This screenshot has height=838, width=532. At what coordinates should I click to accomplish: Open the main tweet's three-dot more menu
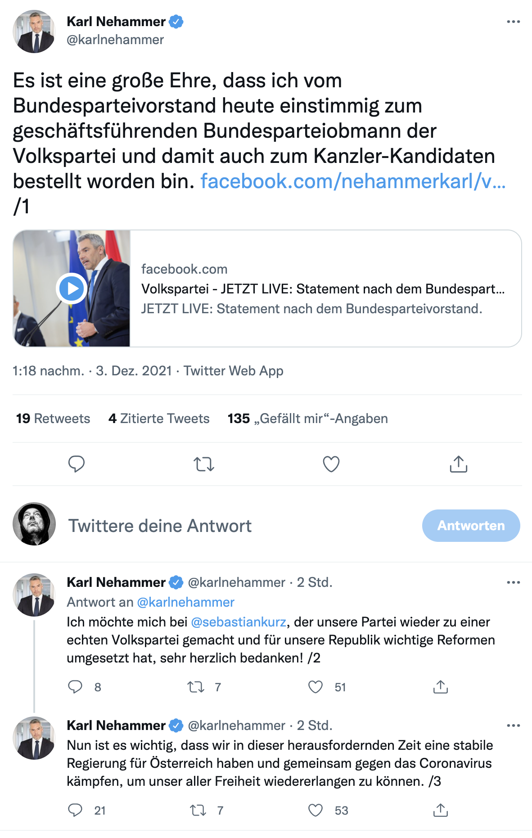click(513, 22)
